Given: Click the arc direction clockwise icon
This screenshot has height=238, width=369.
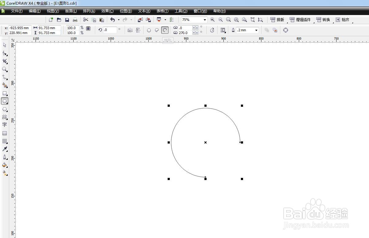Looking at the screenshot, I should (212, 30).
